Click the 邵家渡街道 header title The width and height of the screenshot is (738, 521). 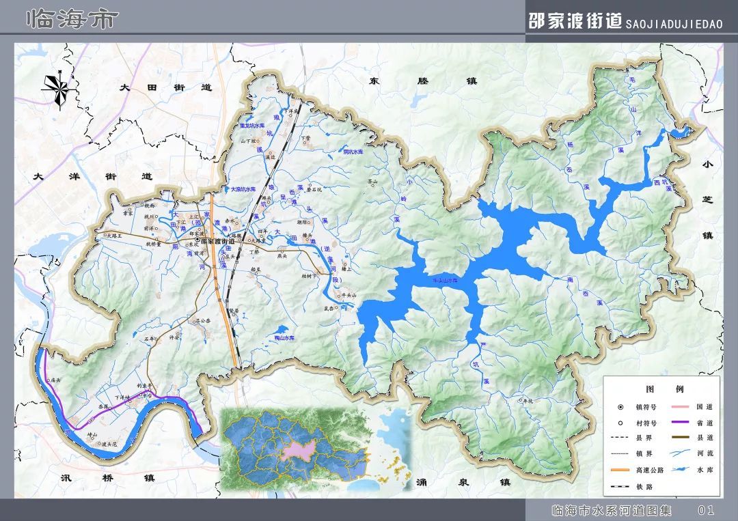point(575,22)
